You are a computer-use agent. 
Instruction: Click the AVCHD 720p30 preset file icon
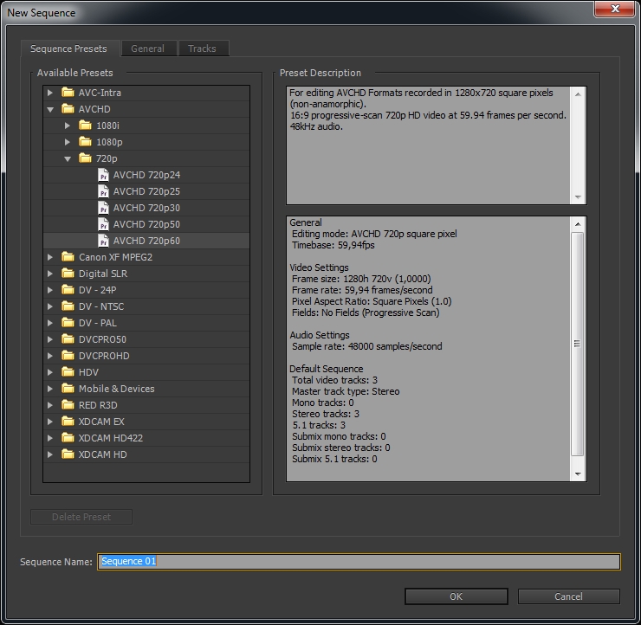pos(103,208)
